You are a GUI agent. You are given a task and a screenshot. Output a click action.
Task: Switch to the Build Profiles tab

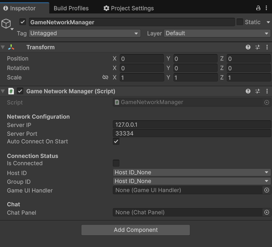point(71,8)
